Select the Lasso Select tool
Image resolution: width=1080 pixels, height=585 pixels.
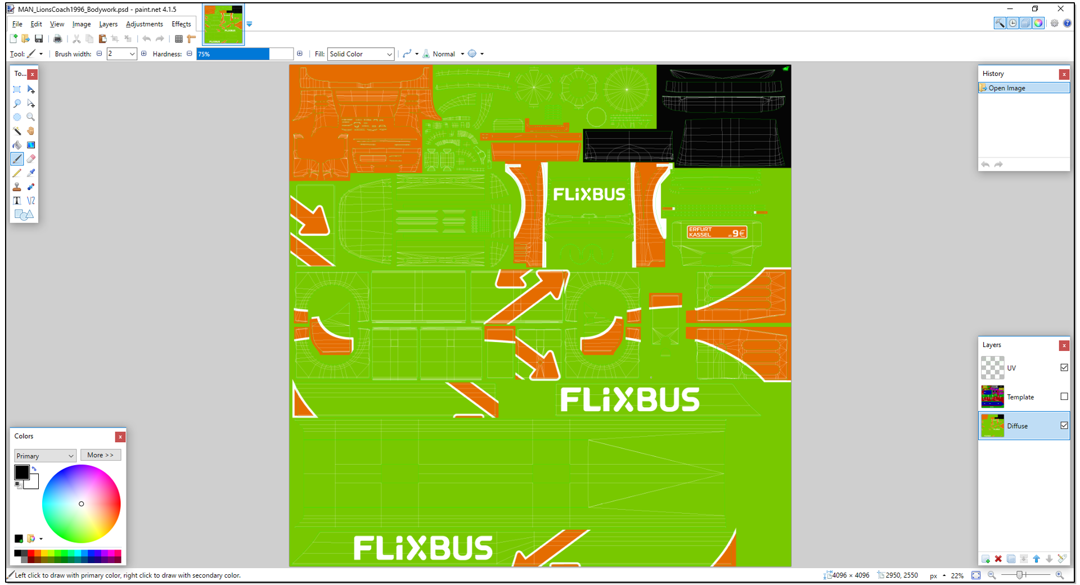click(x=17, y=103)
